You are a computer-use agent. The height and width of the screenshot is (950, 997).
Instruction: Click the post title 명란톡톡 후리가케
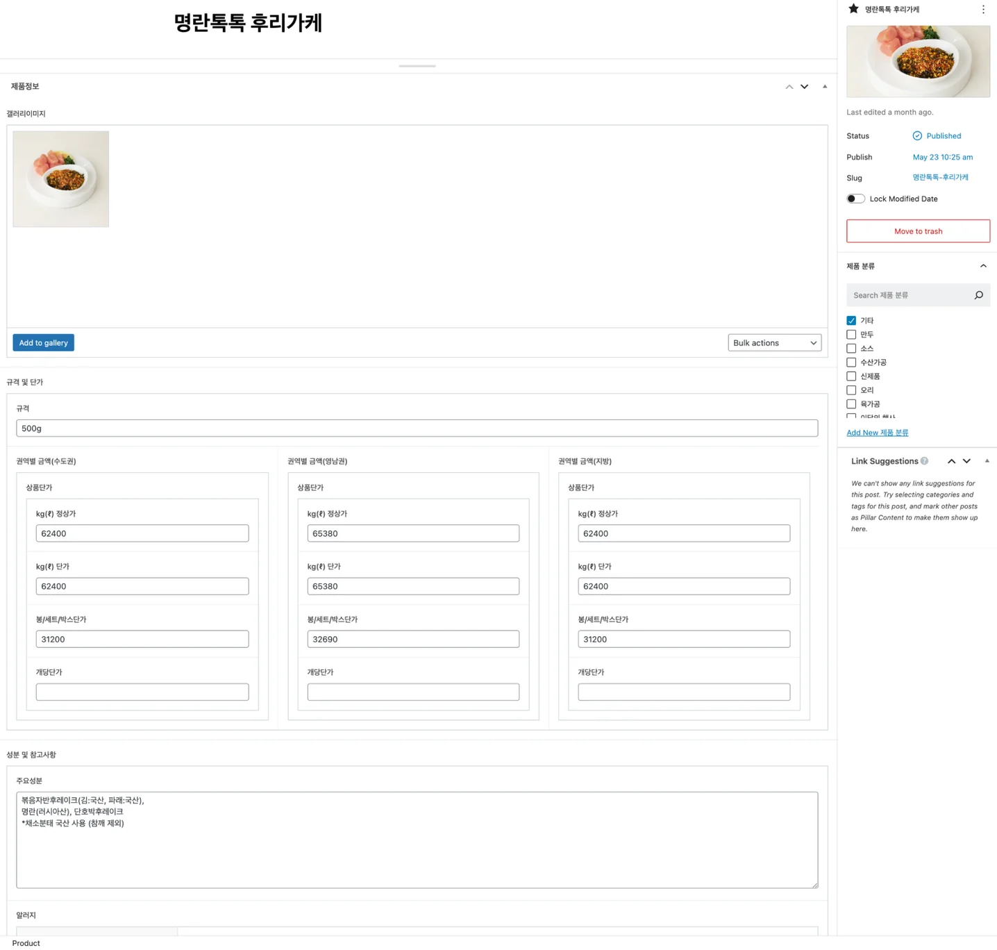pos(248,23)
